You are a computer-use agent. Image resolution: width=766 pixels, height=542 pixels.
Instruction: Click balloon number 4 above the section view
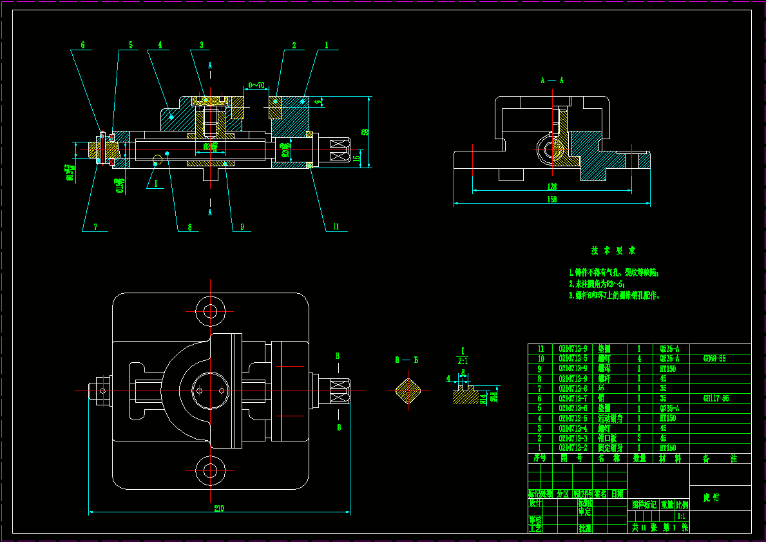160,45
